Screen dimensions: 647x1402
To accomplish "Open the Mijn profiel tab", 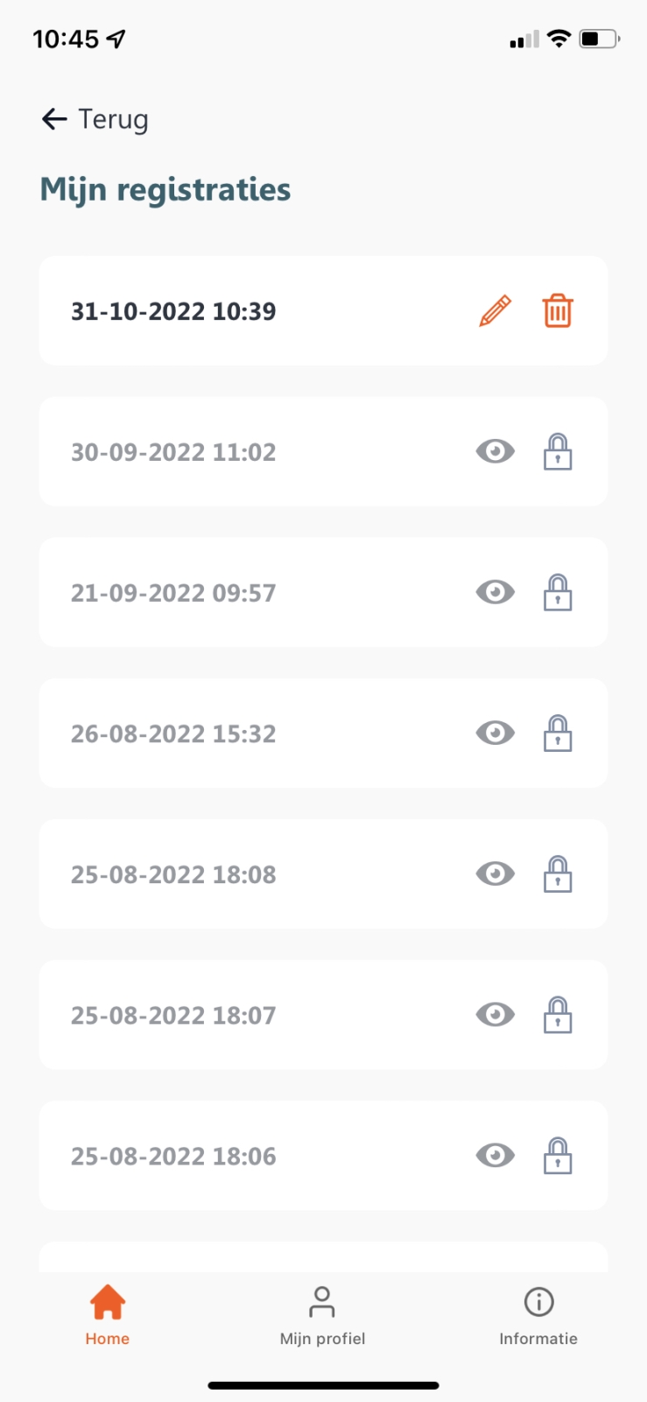I will pos(322,1313).
